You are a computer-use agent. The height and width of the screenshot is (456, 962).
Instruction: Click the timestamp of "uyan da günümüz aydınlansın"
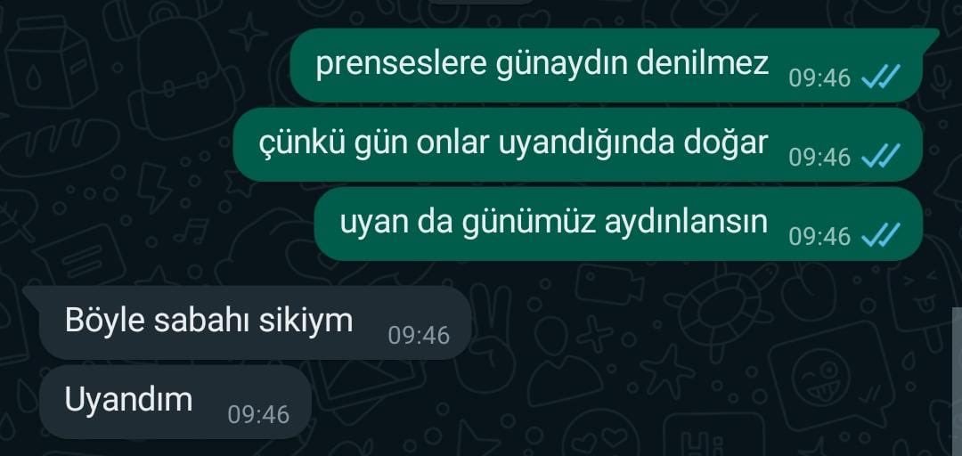pos(819,236)
